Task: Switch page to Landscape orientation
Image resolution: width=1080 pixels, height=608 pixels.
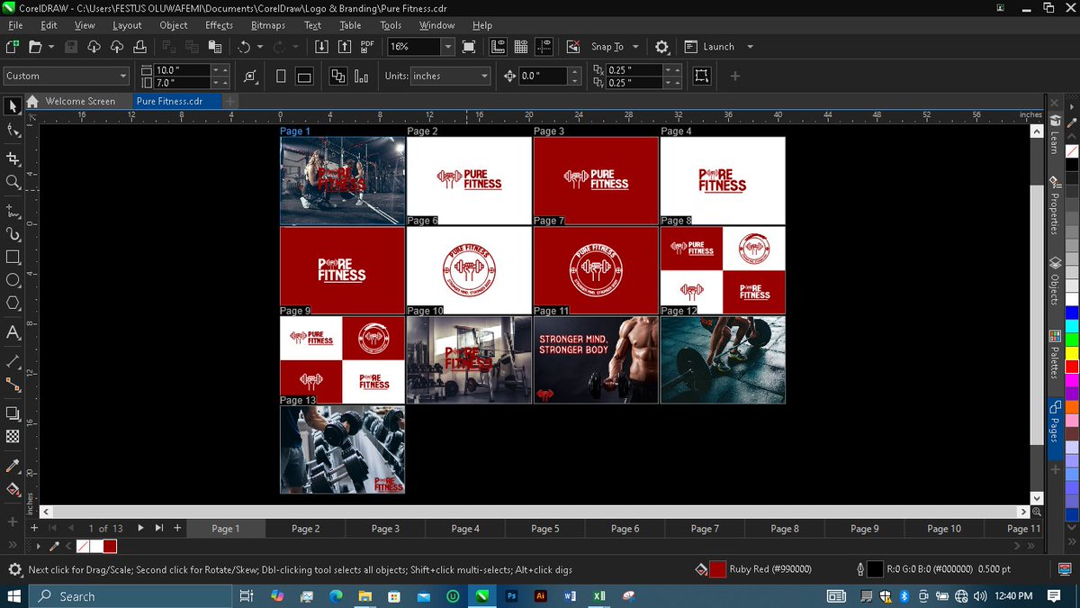Action: tap(304, 77)
